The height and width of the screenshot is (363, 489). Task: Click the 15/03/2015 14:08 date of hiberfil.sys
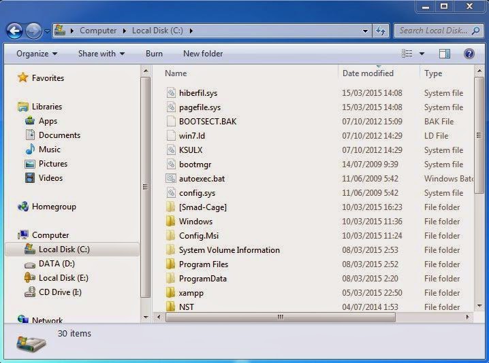tap(372, 92)
